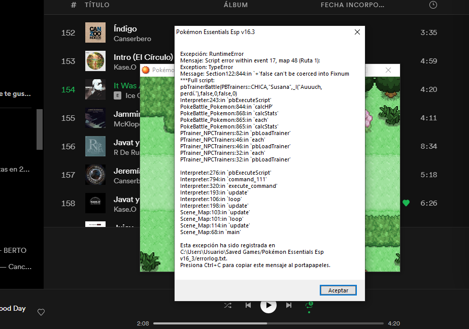Click the Aceptar button in error dialog

[338, 290]
